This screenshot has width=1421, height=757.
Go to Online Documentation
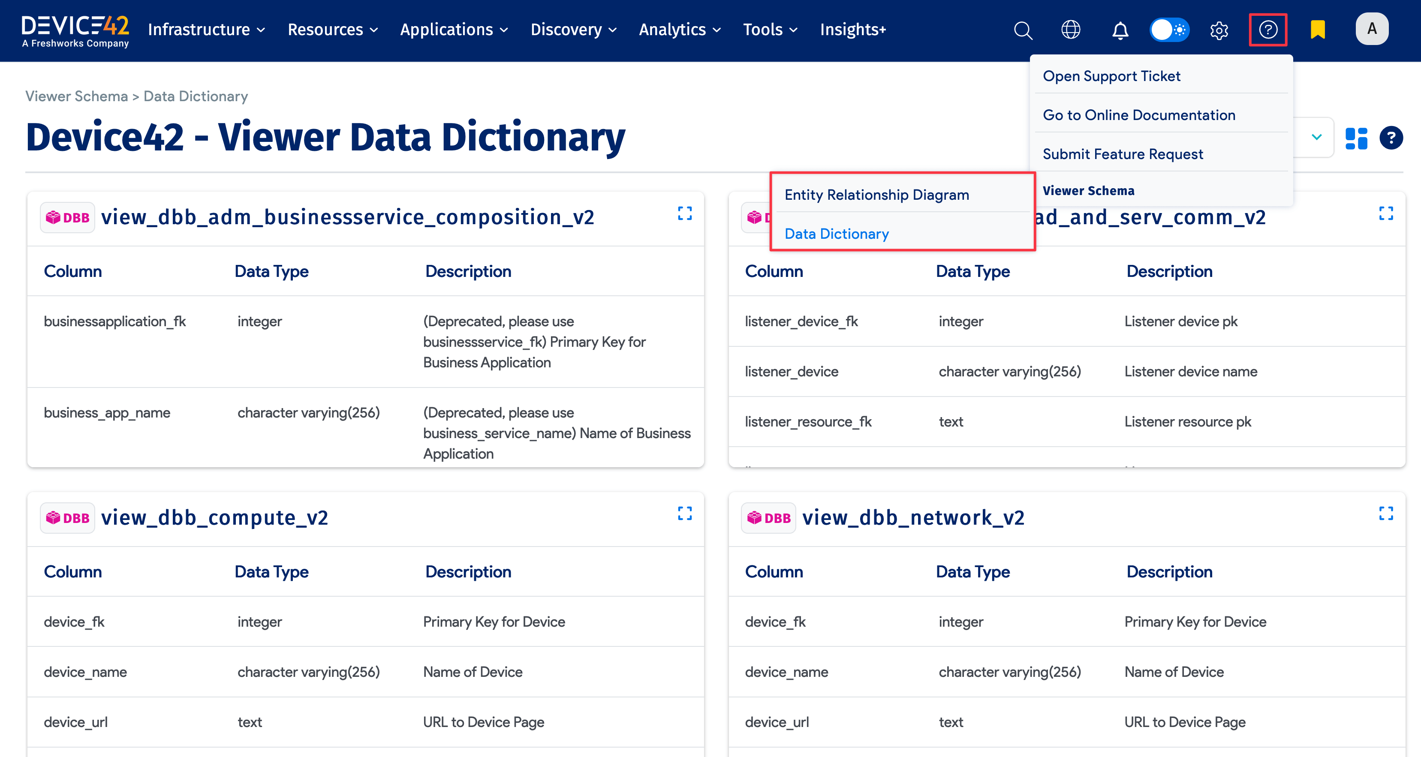[x=1139, y=115]
